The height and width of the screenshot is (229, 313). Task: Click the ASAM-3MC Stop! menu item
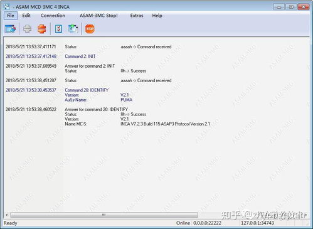coord(98,16)
